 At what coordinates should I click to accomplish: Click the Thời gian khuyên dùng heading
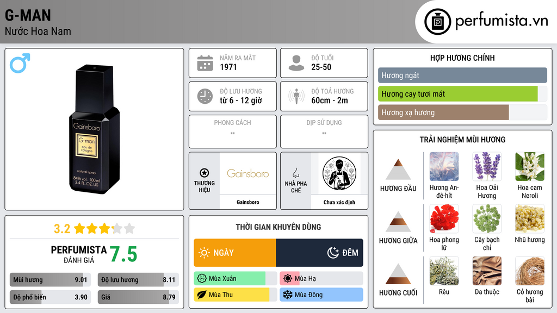coord(278,227)
